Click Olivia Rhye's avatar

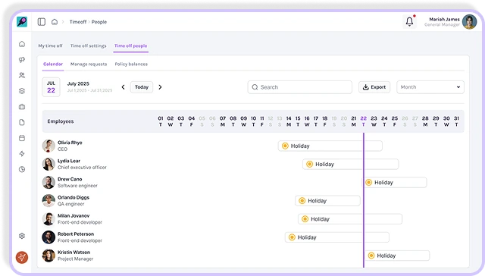pyautogui.click(x=48, y=146)
